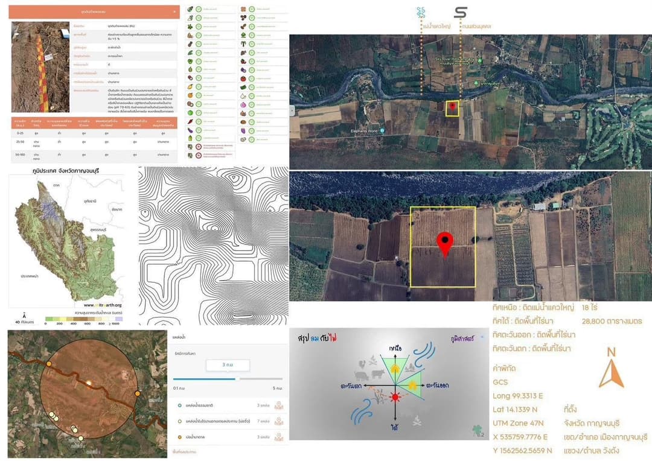Viewport: 652px width, 461px height.
Task: Close the orange soil series panel
Action: (174, 11)
